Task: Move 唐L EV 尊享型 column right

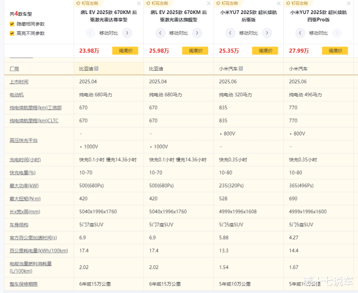Action: click(x=127, y=33)
